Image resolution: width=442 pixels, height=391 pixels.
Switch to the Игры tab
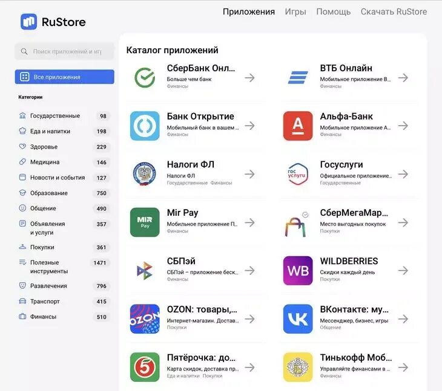tap(295, 12)
